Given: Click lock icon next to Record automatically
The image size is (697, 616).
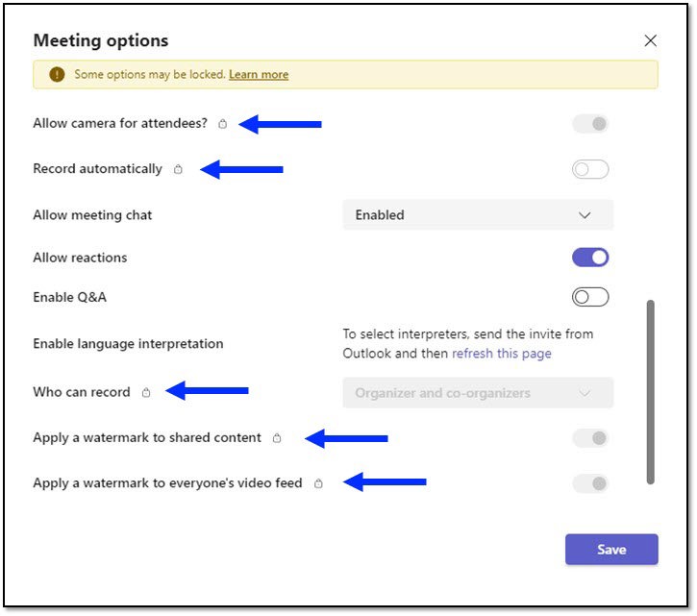Looking at the screenshot, I should pyautogui.click(x=178, y=170).
